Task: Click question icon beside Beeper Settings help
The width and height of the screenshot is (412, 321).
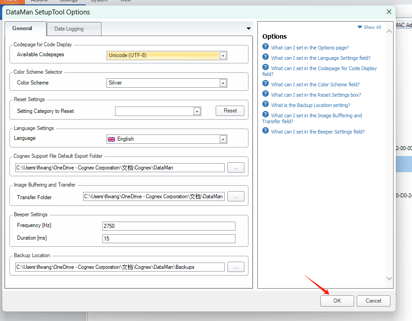Action: 266,130
